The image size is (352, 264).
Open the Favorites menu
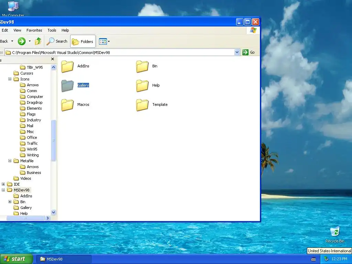34,30
